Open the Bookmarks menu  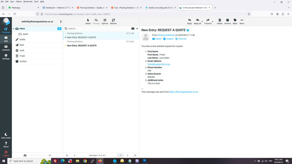[28, 2]
